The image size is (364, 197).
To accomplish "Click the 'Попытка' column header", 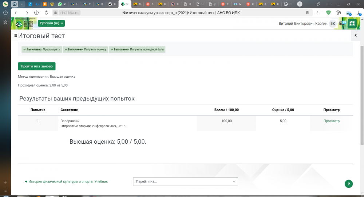I will tap(38, 110).
